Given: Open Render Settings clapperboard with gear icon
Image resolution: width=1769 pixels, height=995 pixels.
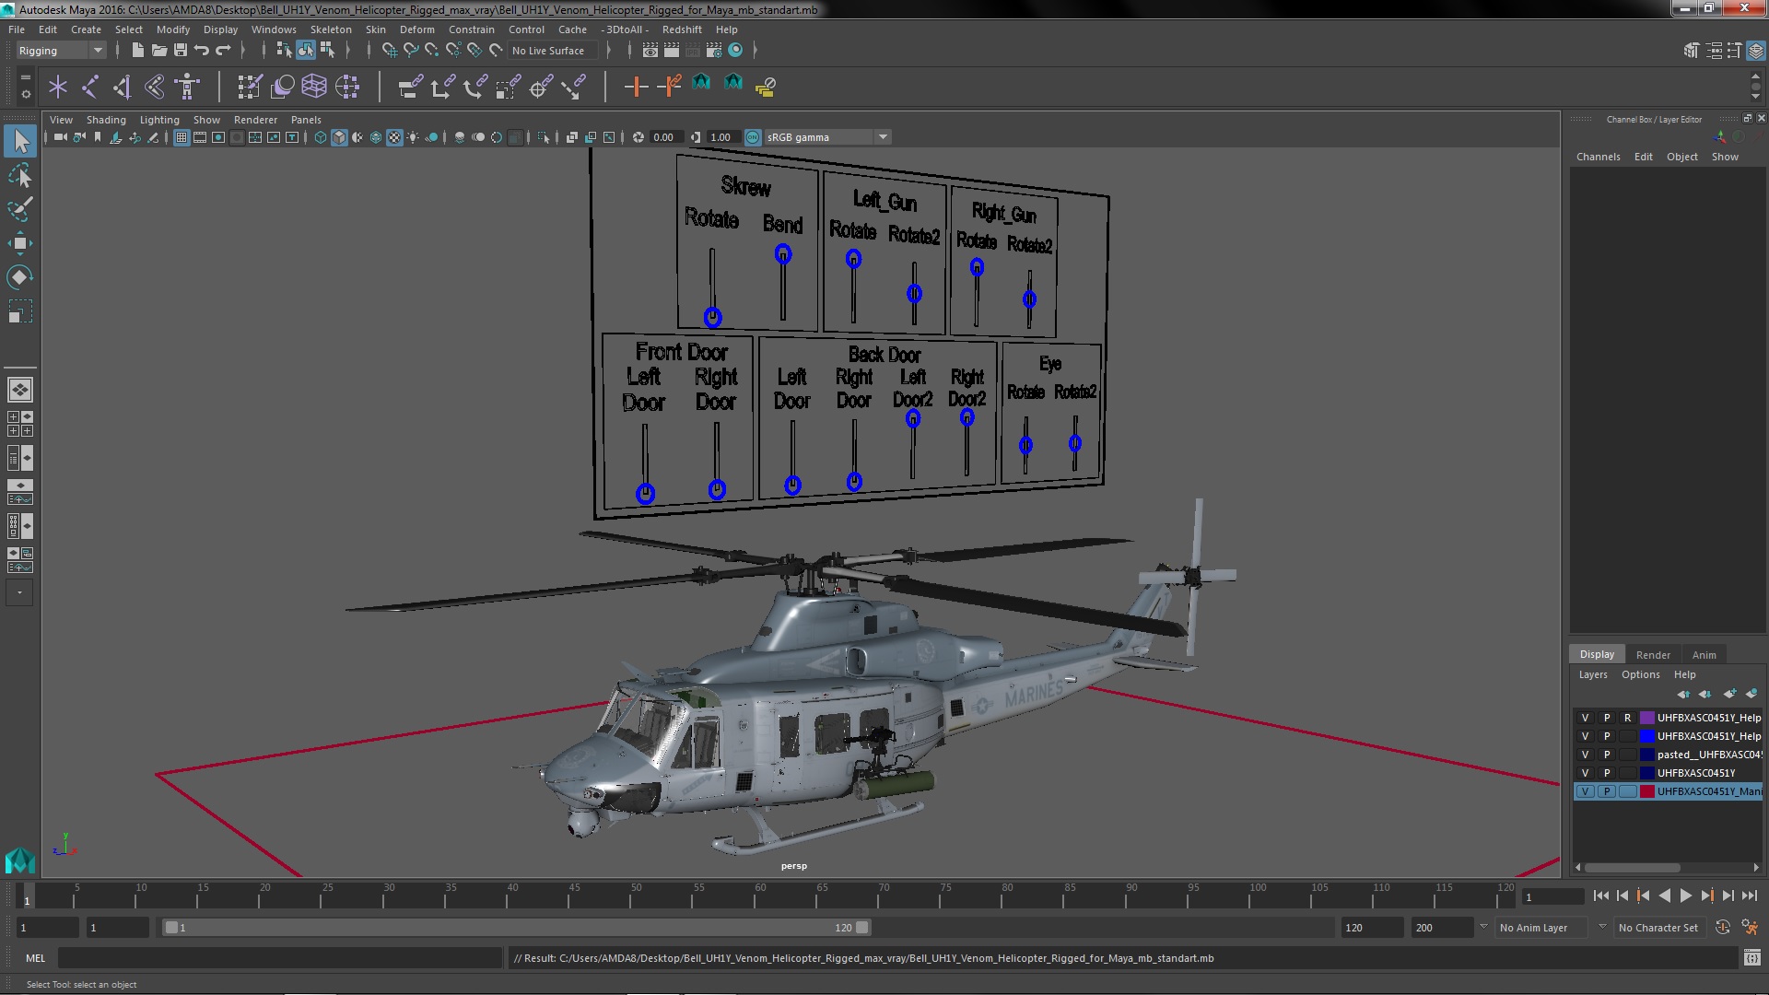Looking at the screenshot, I should [x=714, y=50].
